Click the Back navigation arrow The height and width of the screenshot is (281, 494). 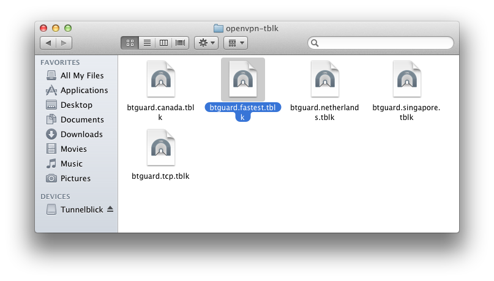point(48,43)
